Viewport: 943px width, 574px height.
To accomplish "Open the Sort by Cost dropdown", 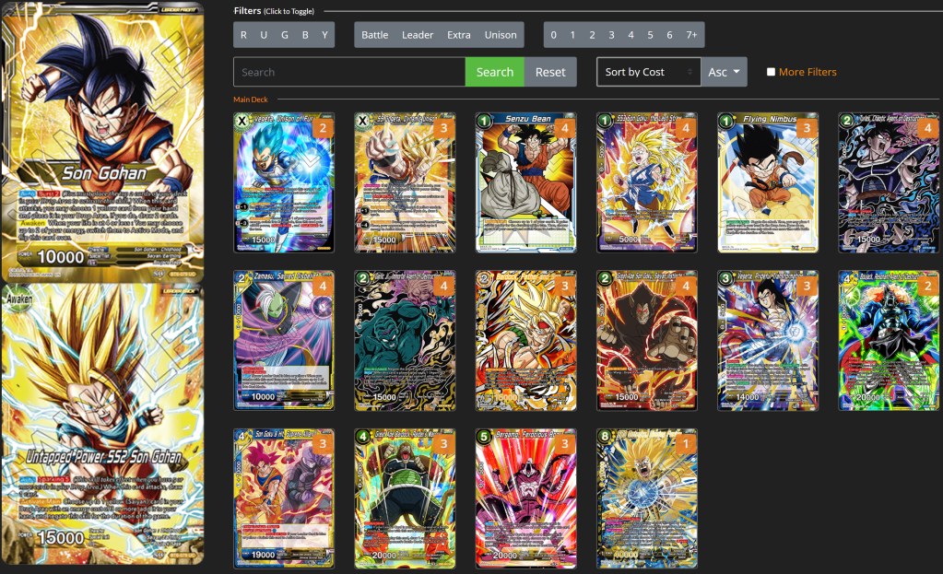I will click(x=648, y=72).
